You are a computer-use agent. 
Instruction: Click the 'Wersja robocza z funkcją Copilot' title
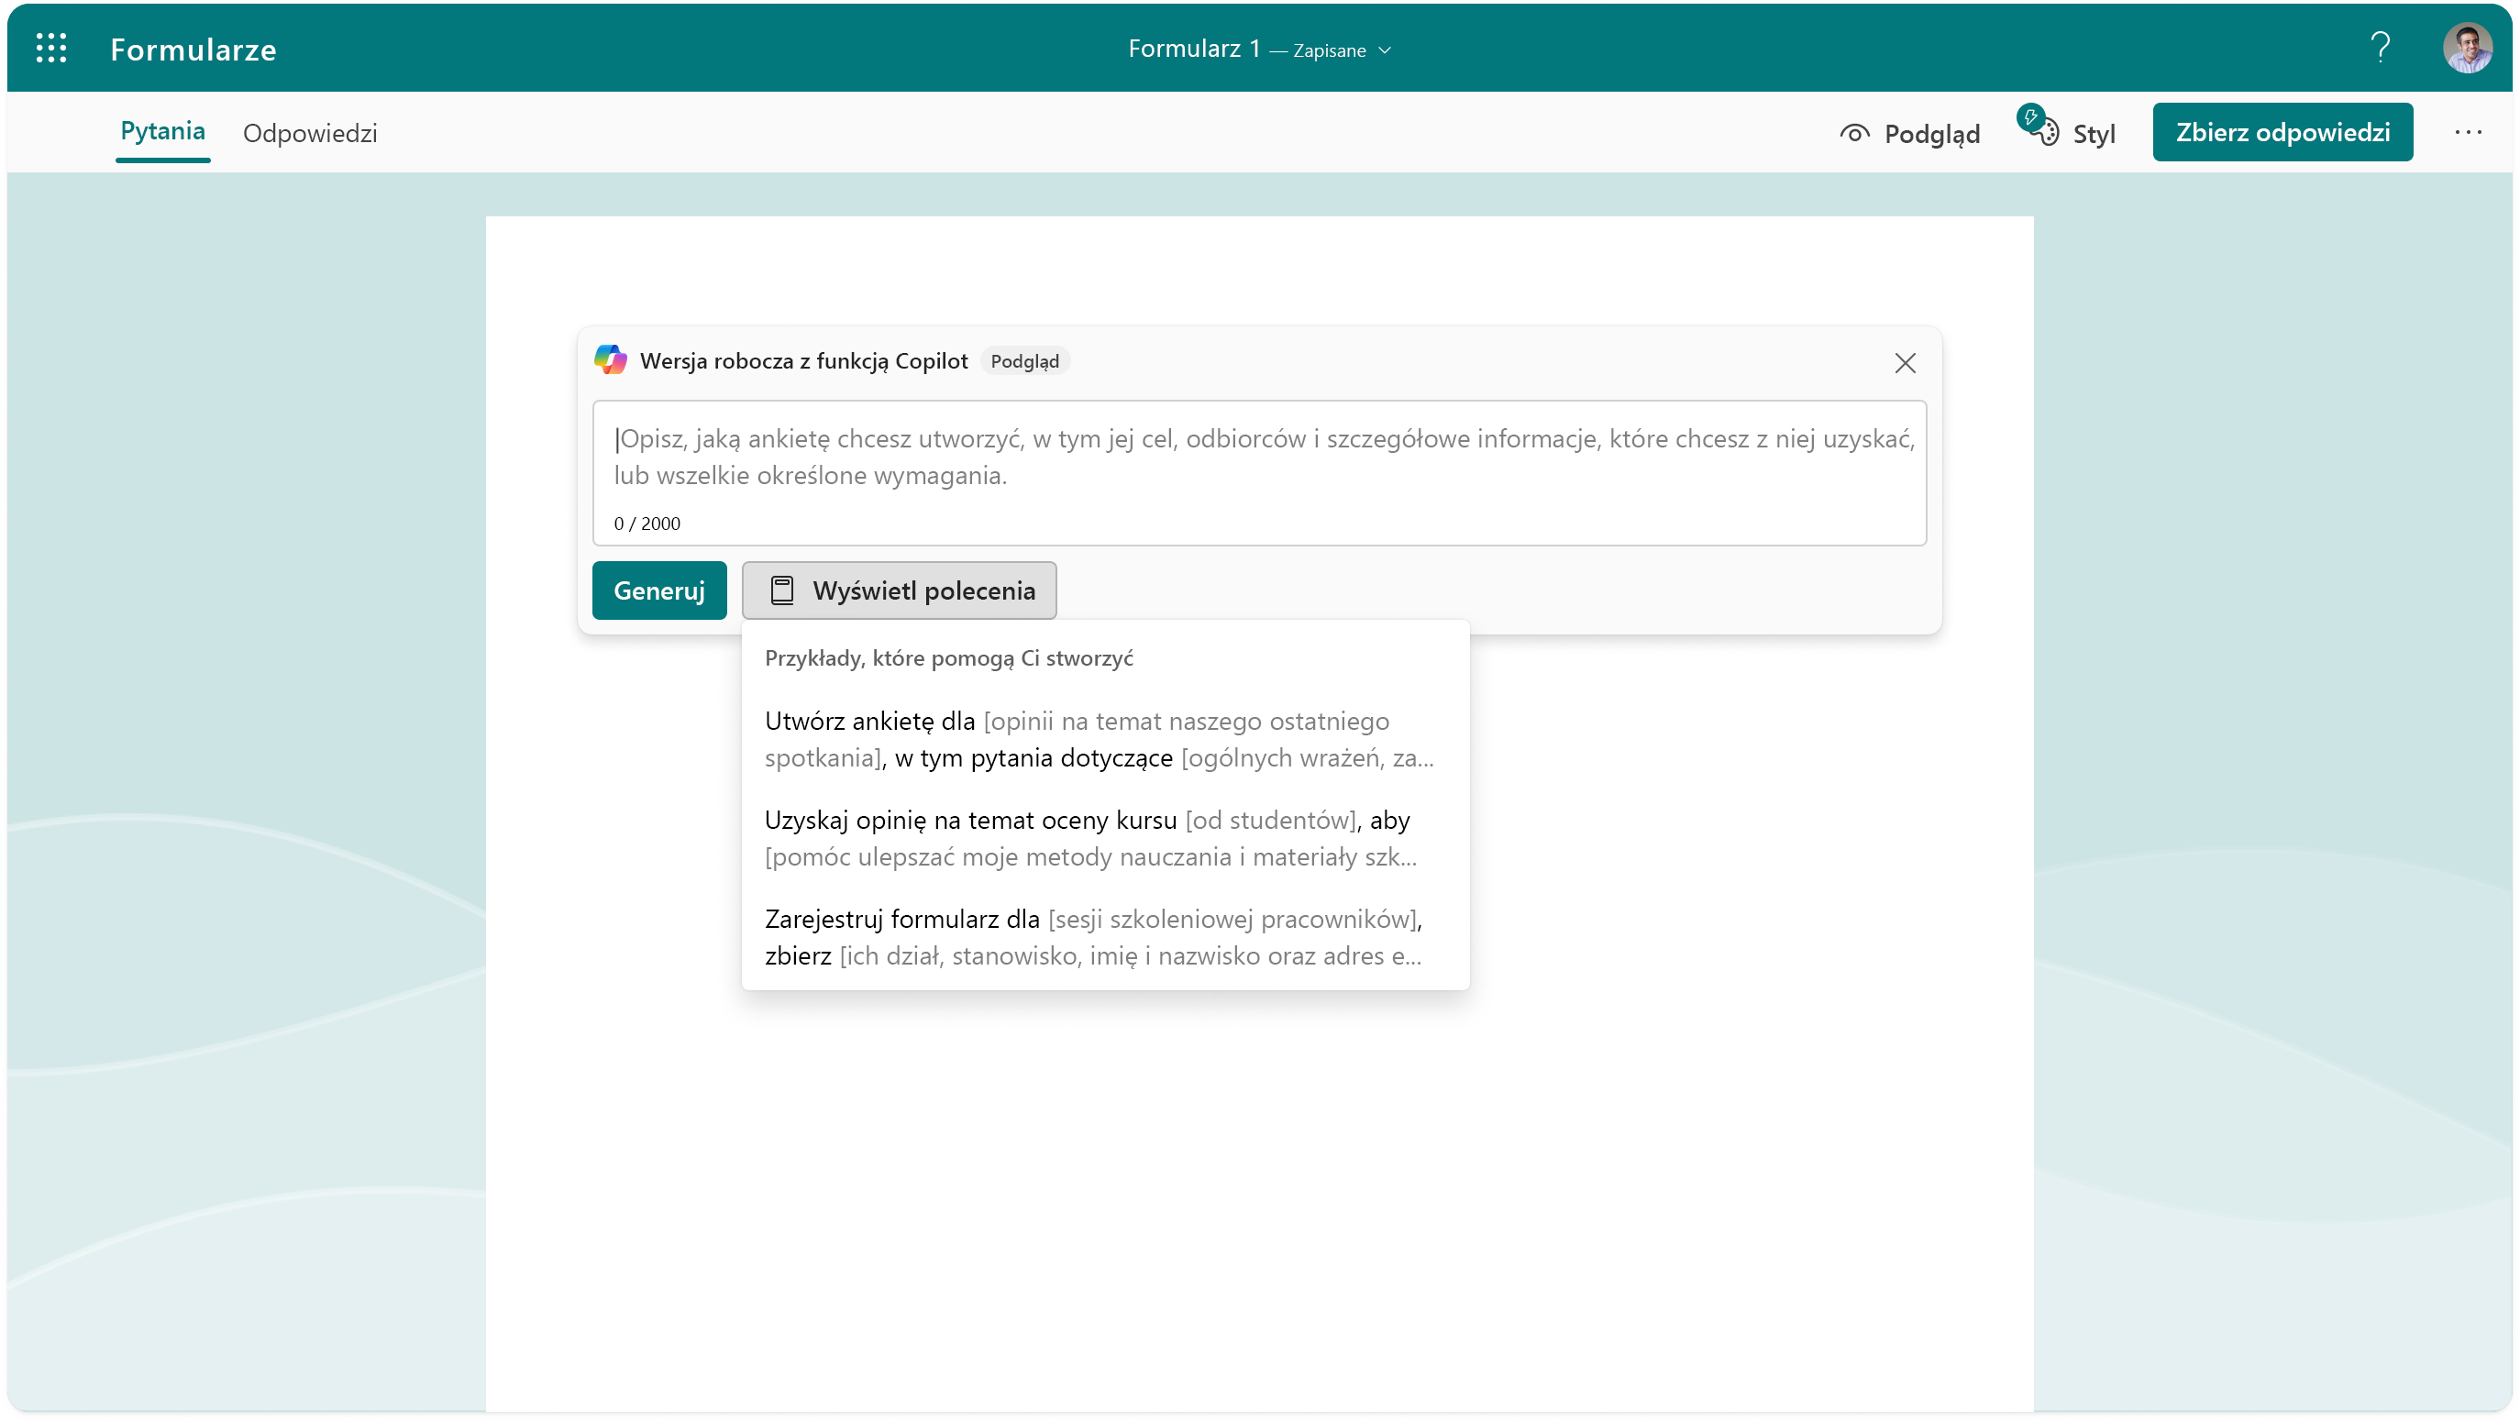tap(803, 361)
